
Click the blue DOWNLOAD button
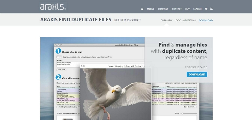pyautogui.click(x=197, y=74)
